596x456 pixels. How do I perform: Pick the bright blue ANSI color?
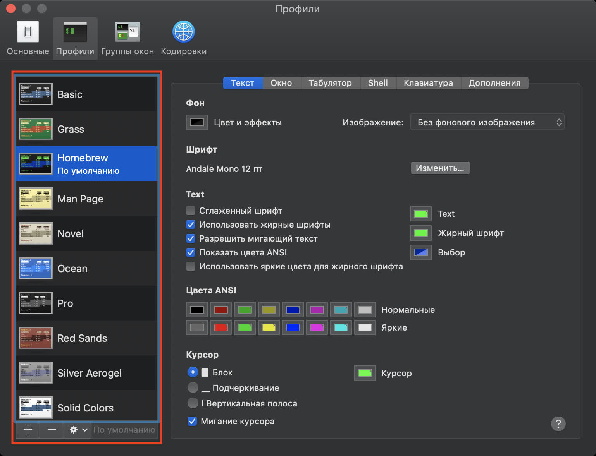click(293, 327)
